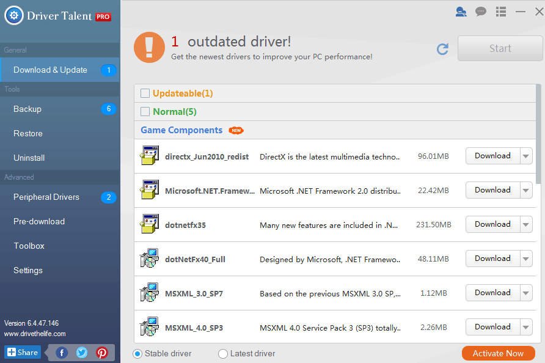Select the Stable driver radio button

(137, 354)
